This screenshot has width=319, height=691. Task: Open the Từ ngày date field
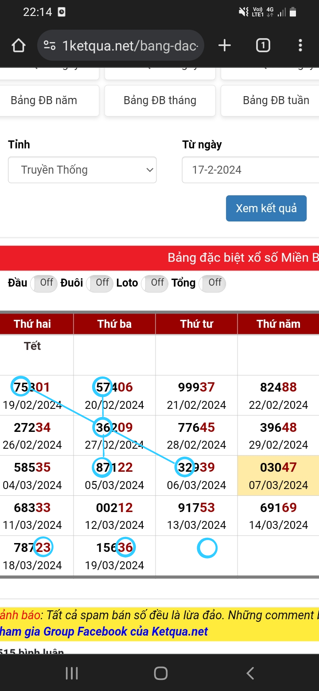(250, 170)
